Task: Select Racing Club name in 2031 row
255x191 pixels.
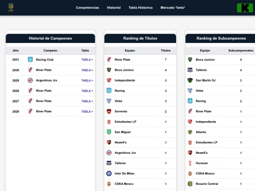Action: pos(45,59)
